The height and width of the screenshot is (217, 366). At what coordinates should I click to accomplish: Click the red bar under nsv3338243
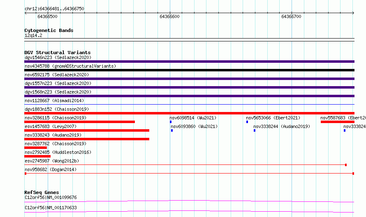(87, 139)
